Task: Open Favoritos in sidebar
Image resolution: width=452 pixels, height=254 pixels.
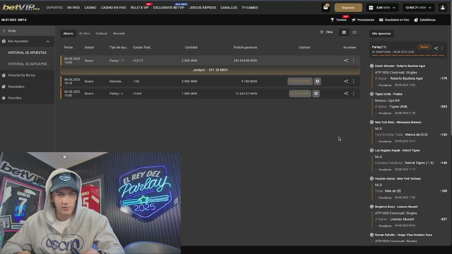Action: (15, 98)
